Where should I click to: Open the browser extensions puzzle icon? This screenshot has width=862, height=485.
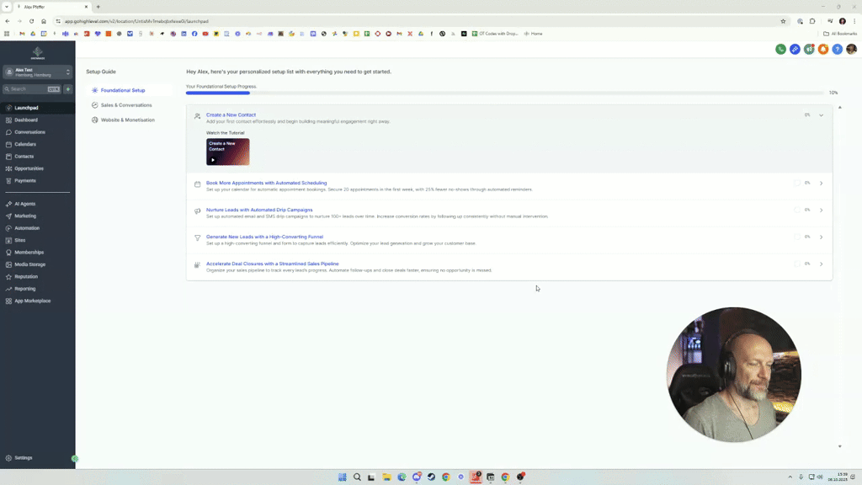[x=812, y=21]
